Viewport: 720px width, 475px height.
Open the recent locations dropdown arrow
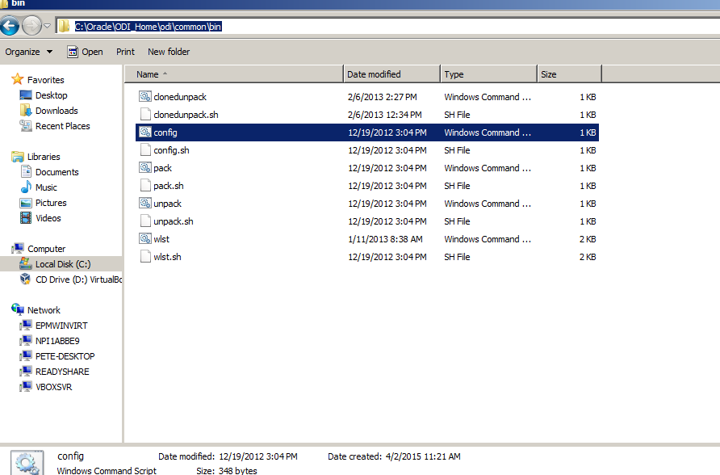(47, 27)
